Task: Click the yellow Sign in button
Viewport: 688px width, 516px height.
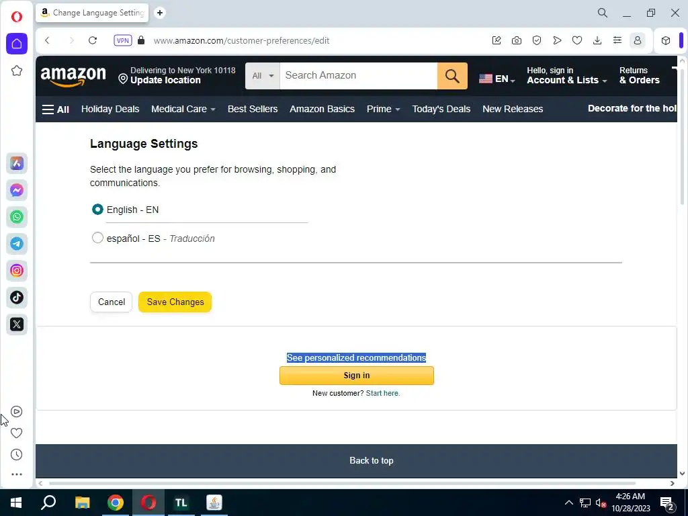Action: [357, 376]
